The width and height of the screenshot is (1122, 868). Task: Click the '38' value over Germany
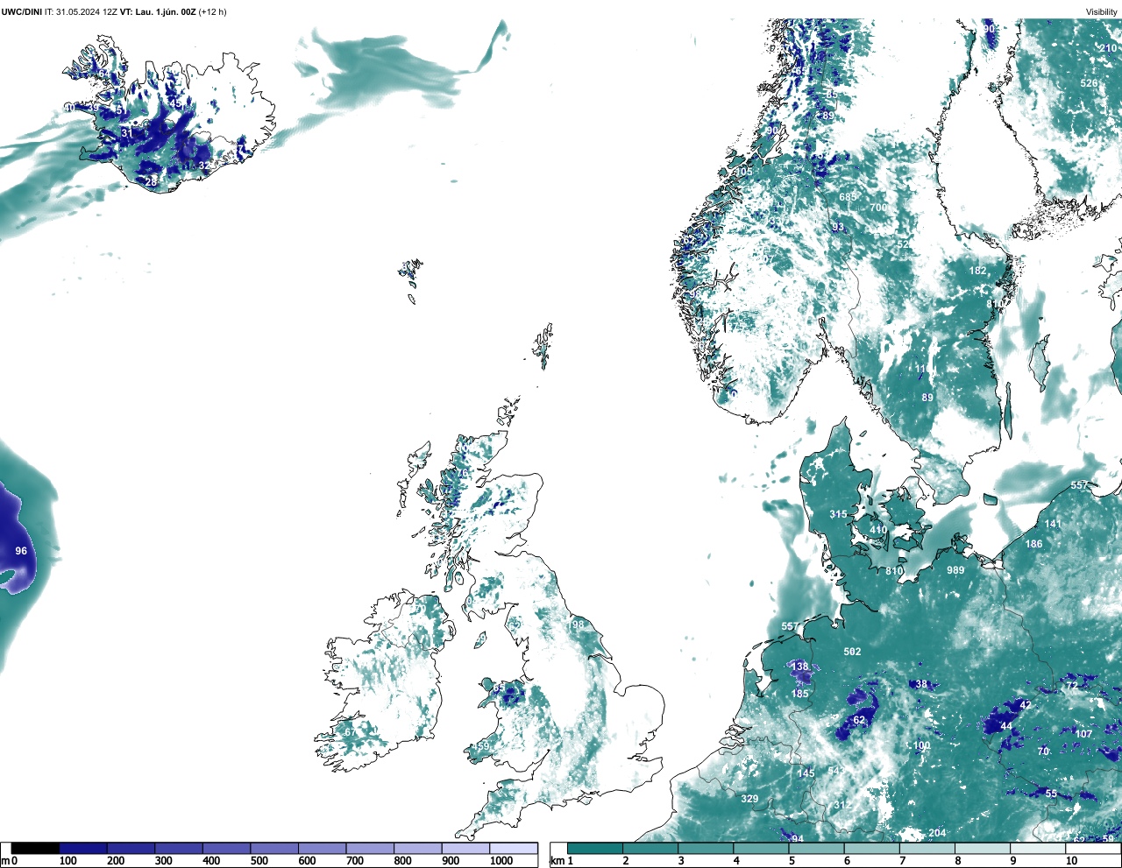click(x=920, y=684)
